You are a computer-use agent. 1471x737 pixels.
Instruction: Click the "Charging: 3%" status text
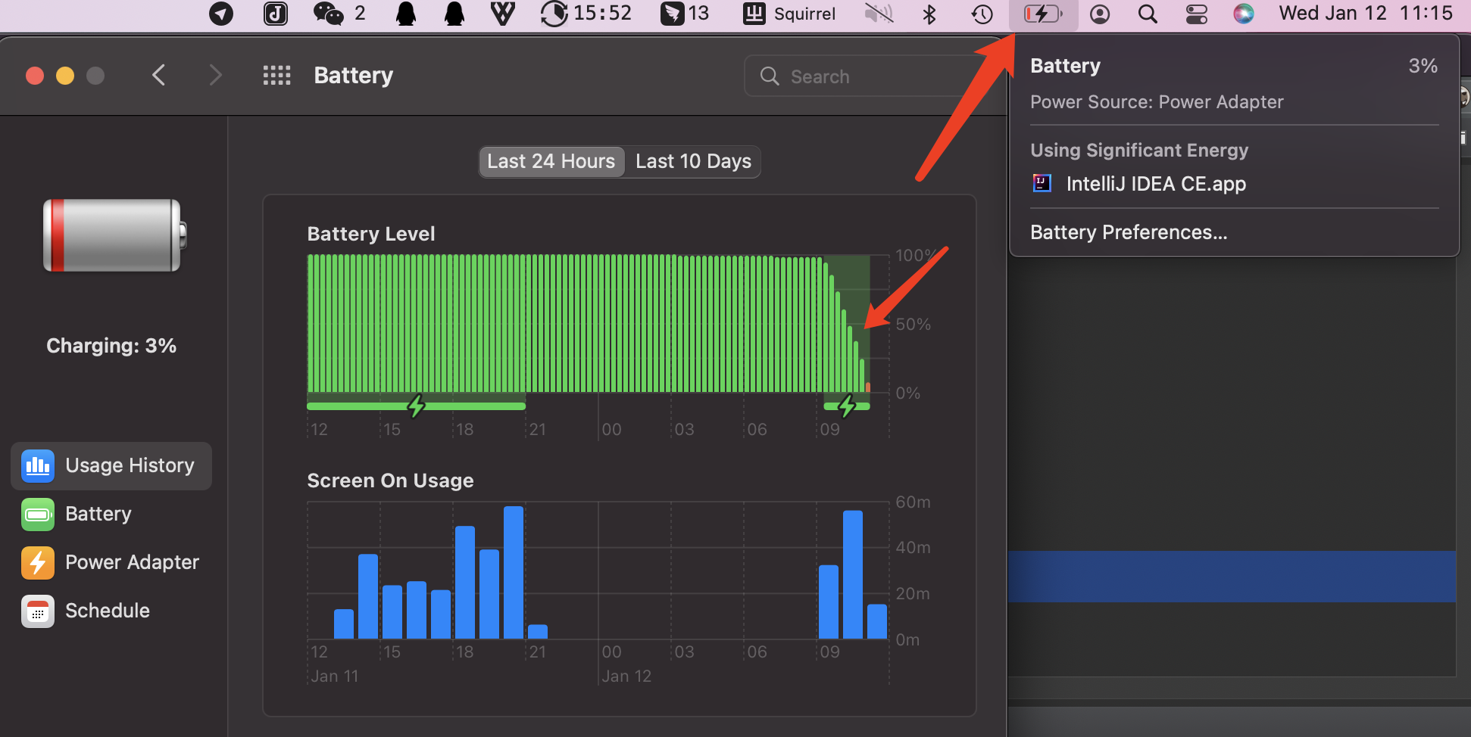click(111, 346)
